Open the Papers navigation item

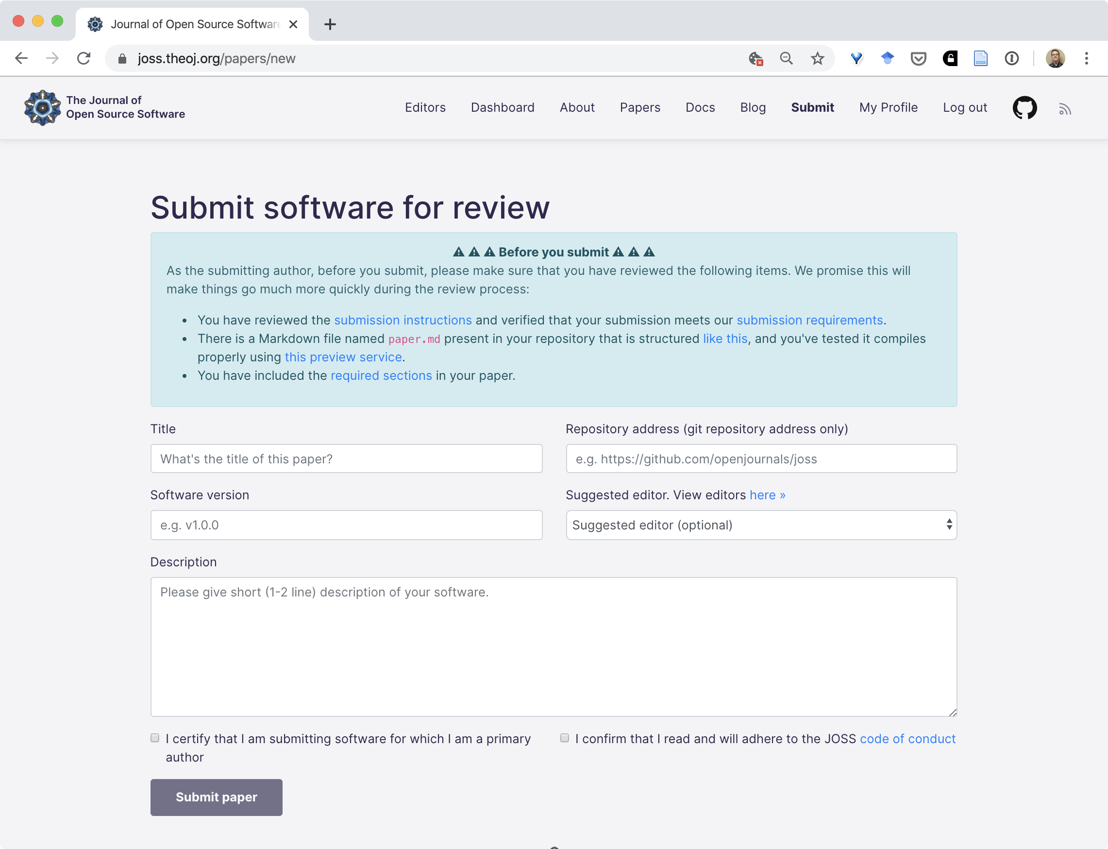[x=639, y=108]
